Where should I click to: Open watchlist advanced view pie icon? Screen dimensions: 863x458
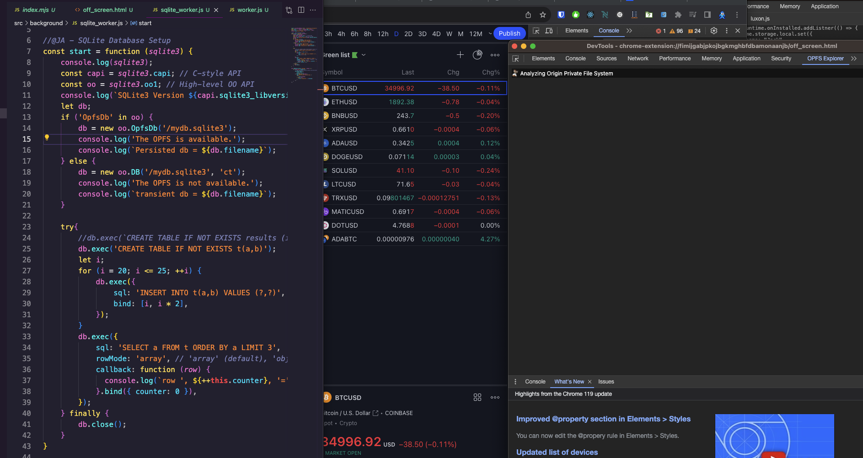pos(477,55)
